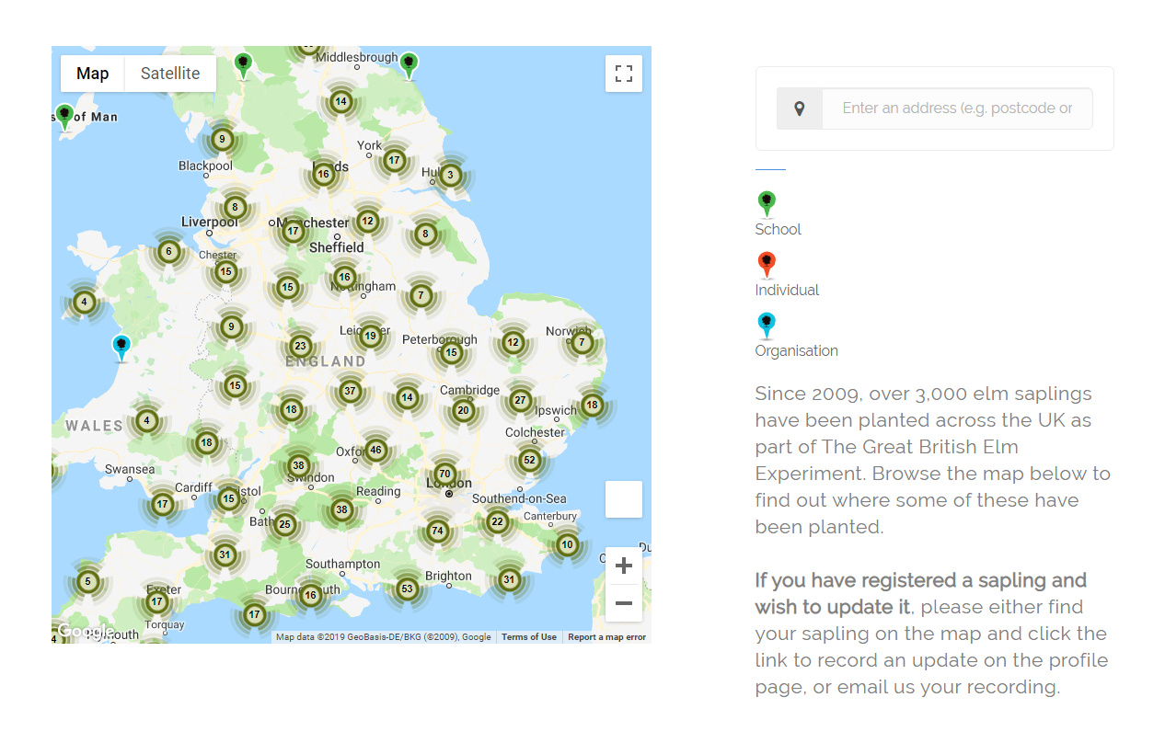This screenshot has height=743, width=1165.
Task: Zoom out using the minus button
Action: pyautogui.click(x=624, y=603)
